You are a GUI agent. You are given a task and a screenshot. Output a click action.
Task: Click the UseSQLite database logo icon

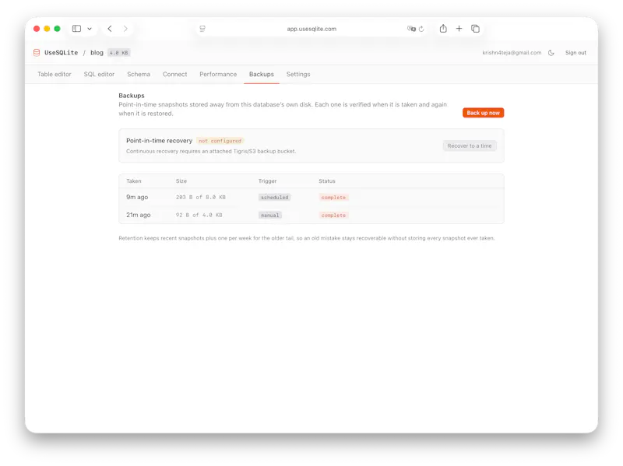pyautogui.click(x=37, y=52)
